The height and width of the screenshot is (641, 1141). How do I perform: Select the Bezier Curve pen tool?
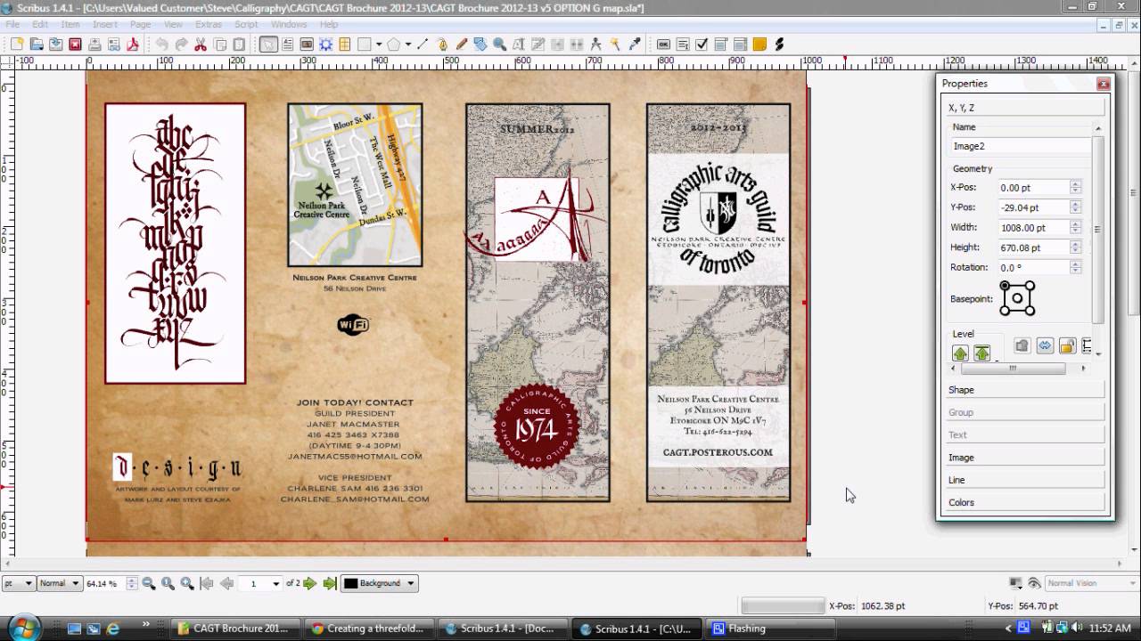point(441,45)
